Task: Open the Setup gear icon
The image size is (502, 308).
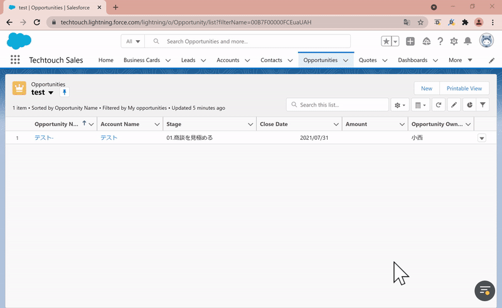Action: [x=454, y=41]
